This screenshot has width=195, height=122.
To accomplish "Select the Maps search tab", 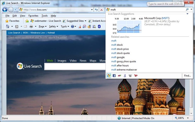I will coord(93,61).
